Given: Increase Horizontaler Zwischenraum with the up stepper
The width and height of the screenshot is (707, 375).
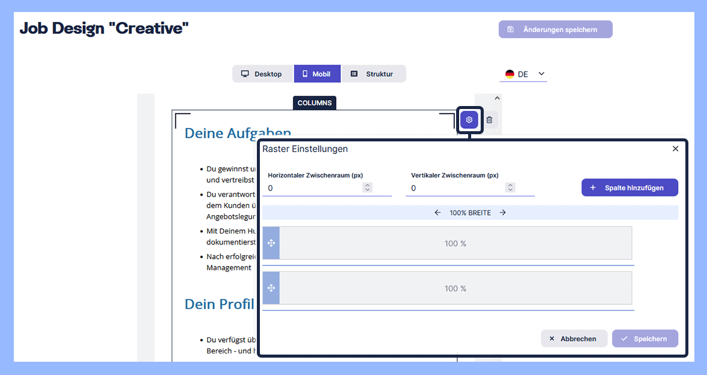Looking at the screenshot, I should pyautogui.click(x=367, y=185).
